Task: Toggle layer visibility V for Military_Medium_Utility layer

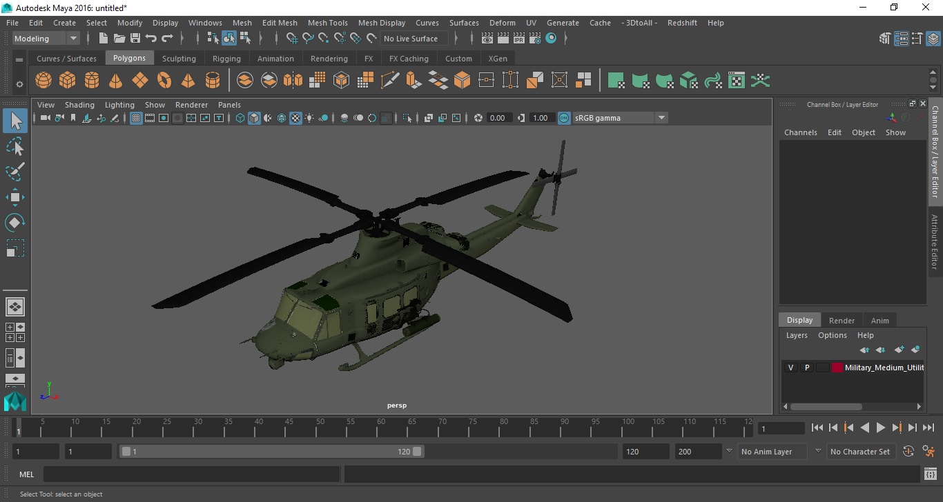Action: coord(790,368)
